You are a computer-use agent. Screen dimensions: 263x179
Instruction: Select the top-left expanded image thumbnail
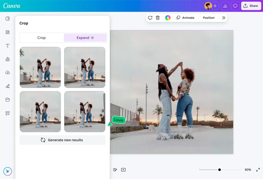coord(40,67)
